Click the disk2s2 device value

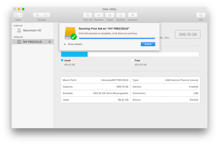[194, 100]
